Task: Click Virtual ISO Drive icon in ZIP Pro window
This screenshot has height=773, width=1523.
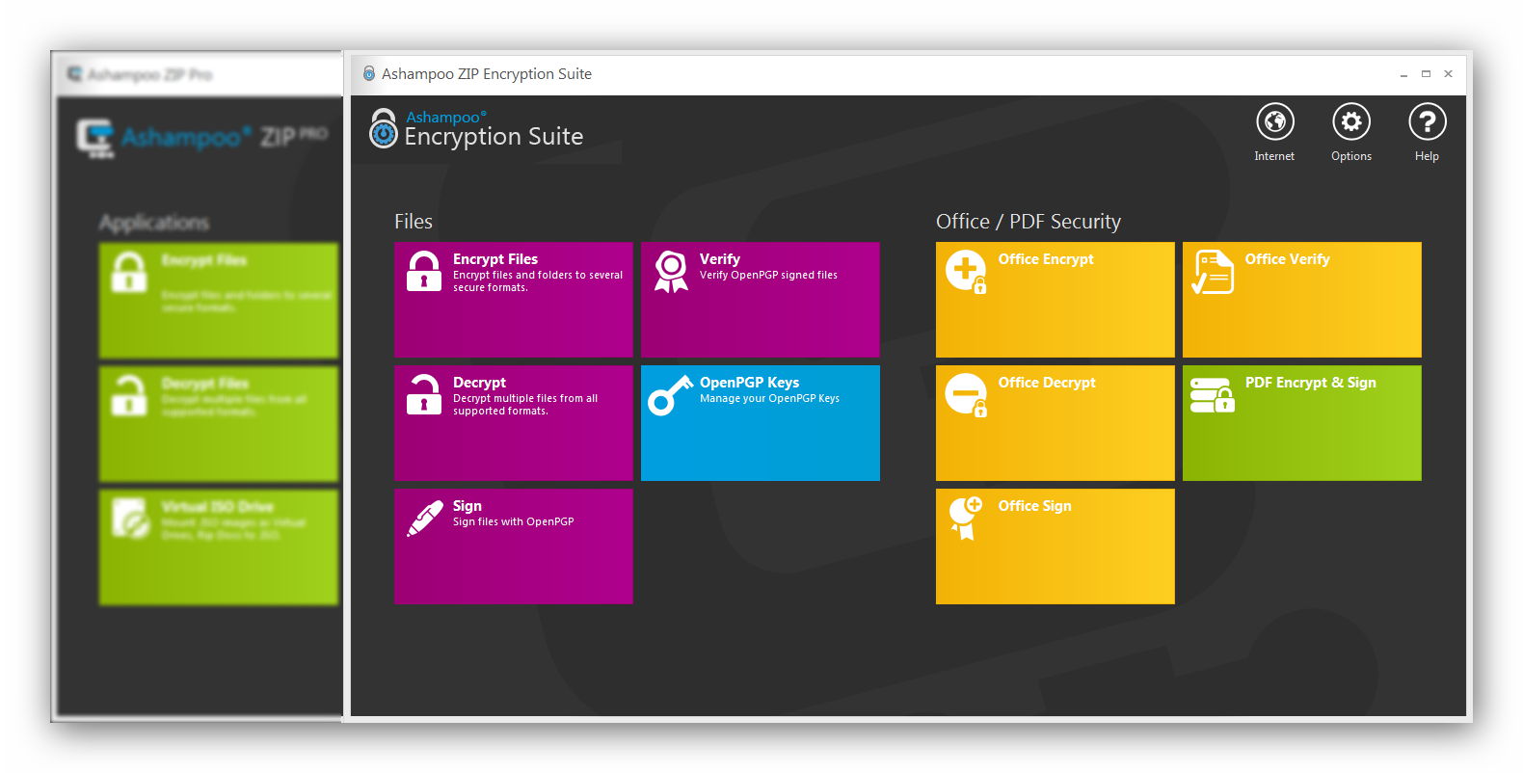Action: click(130, 518)
